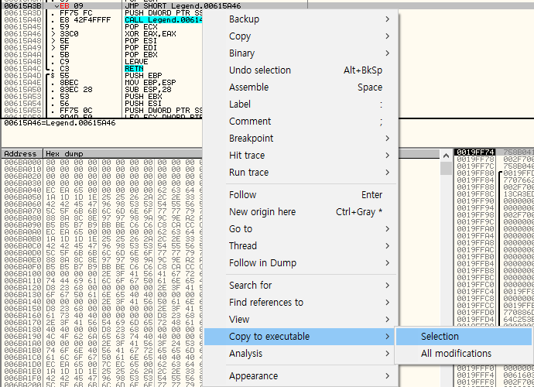534x387 pixels.
Task: Select SUB ESP,28 instruction row
Action: coord(102,90)
